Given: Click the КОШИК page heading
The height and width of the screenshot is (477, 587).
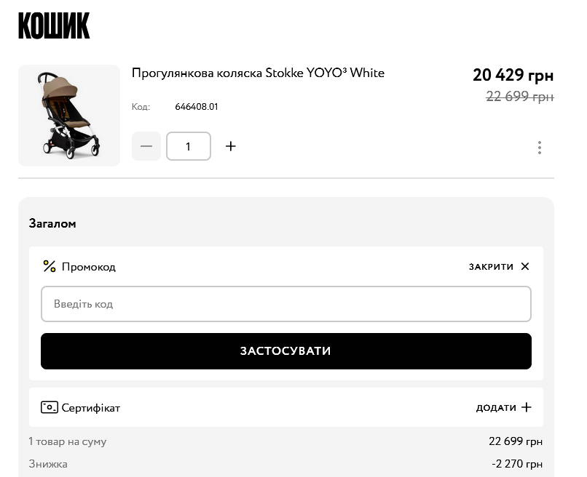Looking at the screenshot, I should (54, 25).
